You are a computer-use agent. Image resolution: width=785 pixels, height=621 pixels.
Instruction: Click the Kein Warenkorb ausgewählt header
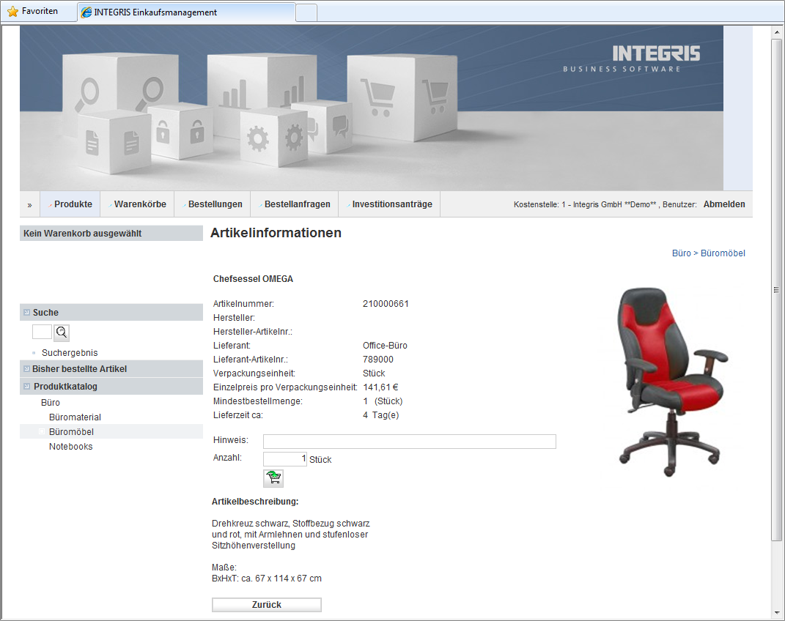tap(111, 234)
